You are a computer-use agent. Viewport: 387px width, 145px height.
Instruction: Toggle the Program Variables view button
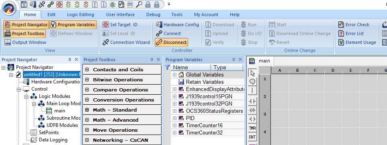click(x=73, y=25)
